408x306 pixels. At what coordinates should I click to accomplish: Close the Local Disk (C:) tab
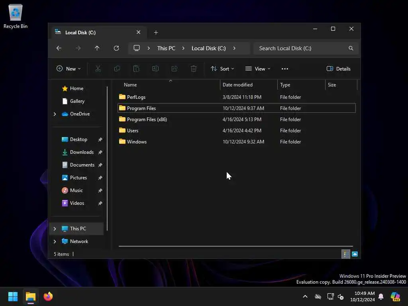[138, 32]
